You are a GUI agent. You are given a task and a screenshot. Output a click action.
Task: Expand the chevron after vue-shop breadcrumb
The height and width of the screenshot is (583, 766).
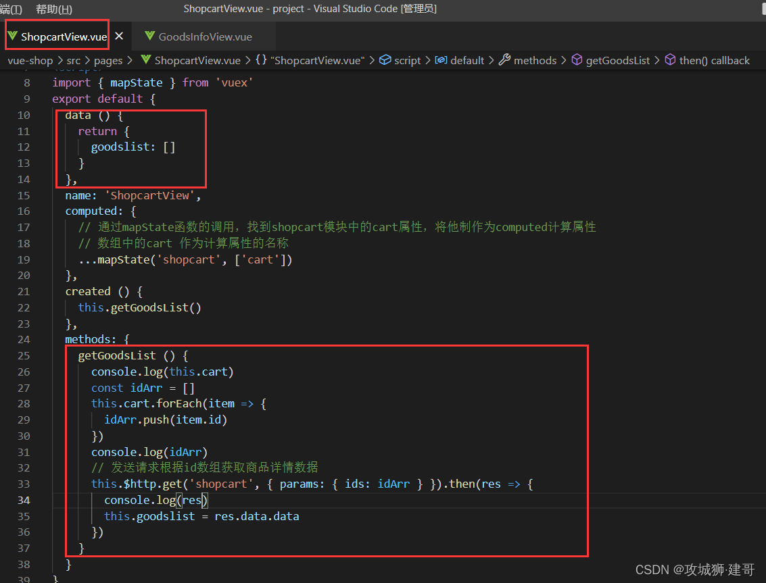[60, 61]
